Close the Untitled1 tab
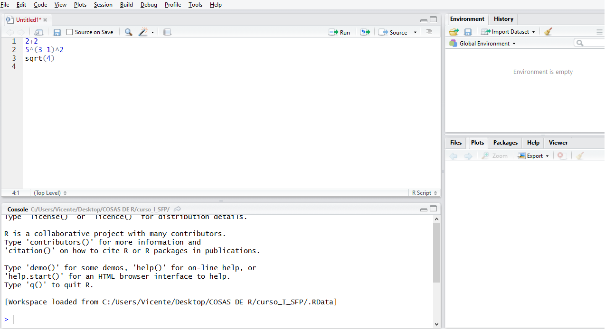The width and height of the screenshot is (605, 329). tap(45, 20)
